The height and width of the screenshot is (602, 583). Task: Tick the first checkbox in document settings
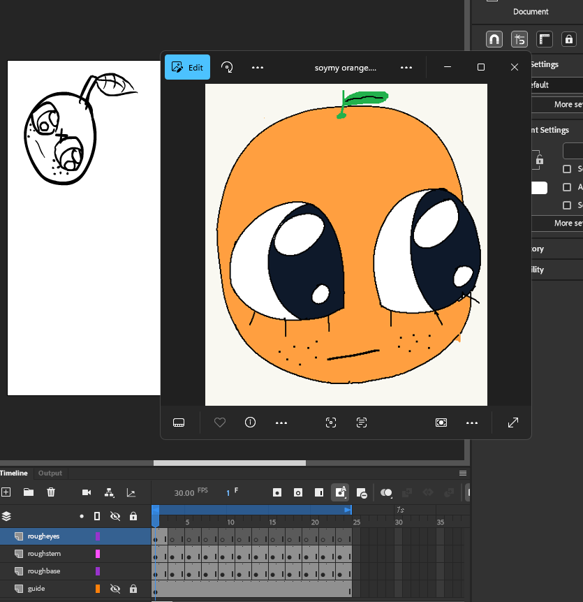[x=567, y=169]
